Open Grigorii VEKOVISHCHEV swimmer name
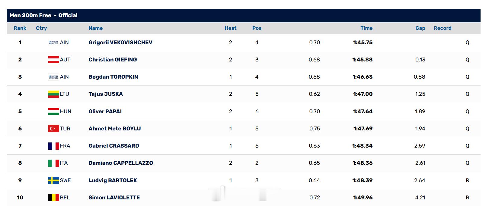 click(120, 42)
